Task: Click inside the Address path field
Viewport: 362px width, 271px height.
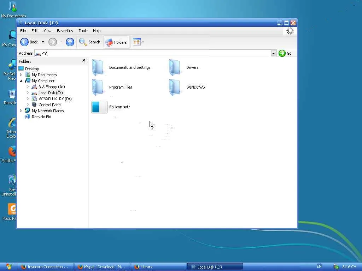Action: [x=152, y=54]
